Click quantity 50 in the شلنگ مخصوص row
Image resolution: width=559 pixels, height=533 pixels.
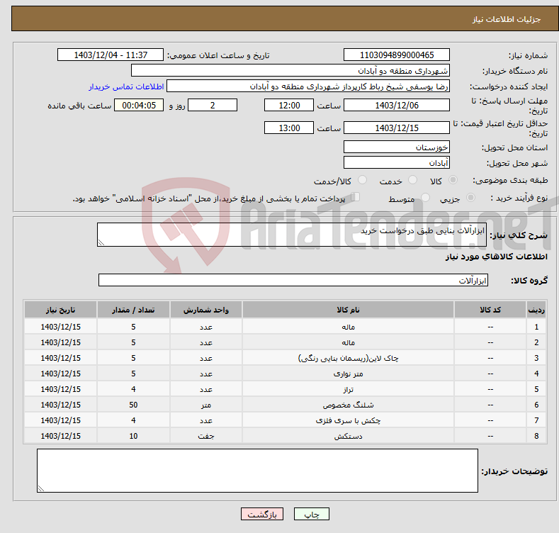pos(133,405)
